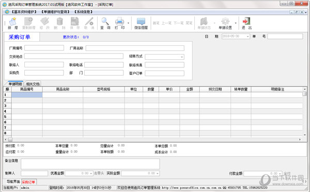The width and height of the screenshot is (310, 192).
Task: Focus the 部门 input field
Action: pos(104,73)
